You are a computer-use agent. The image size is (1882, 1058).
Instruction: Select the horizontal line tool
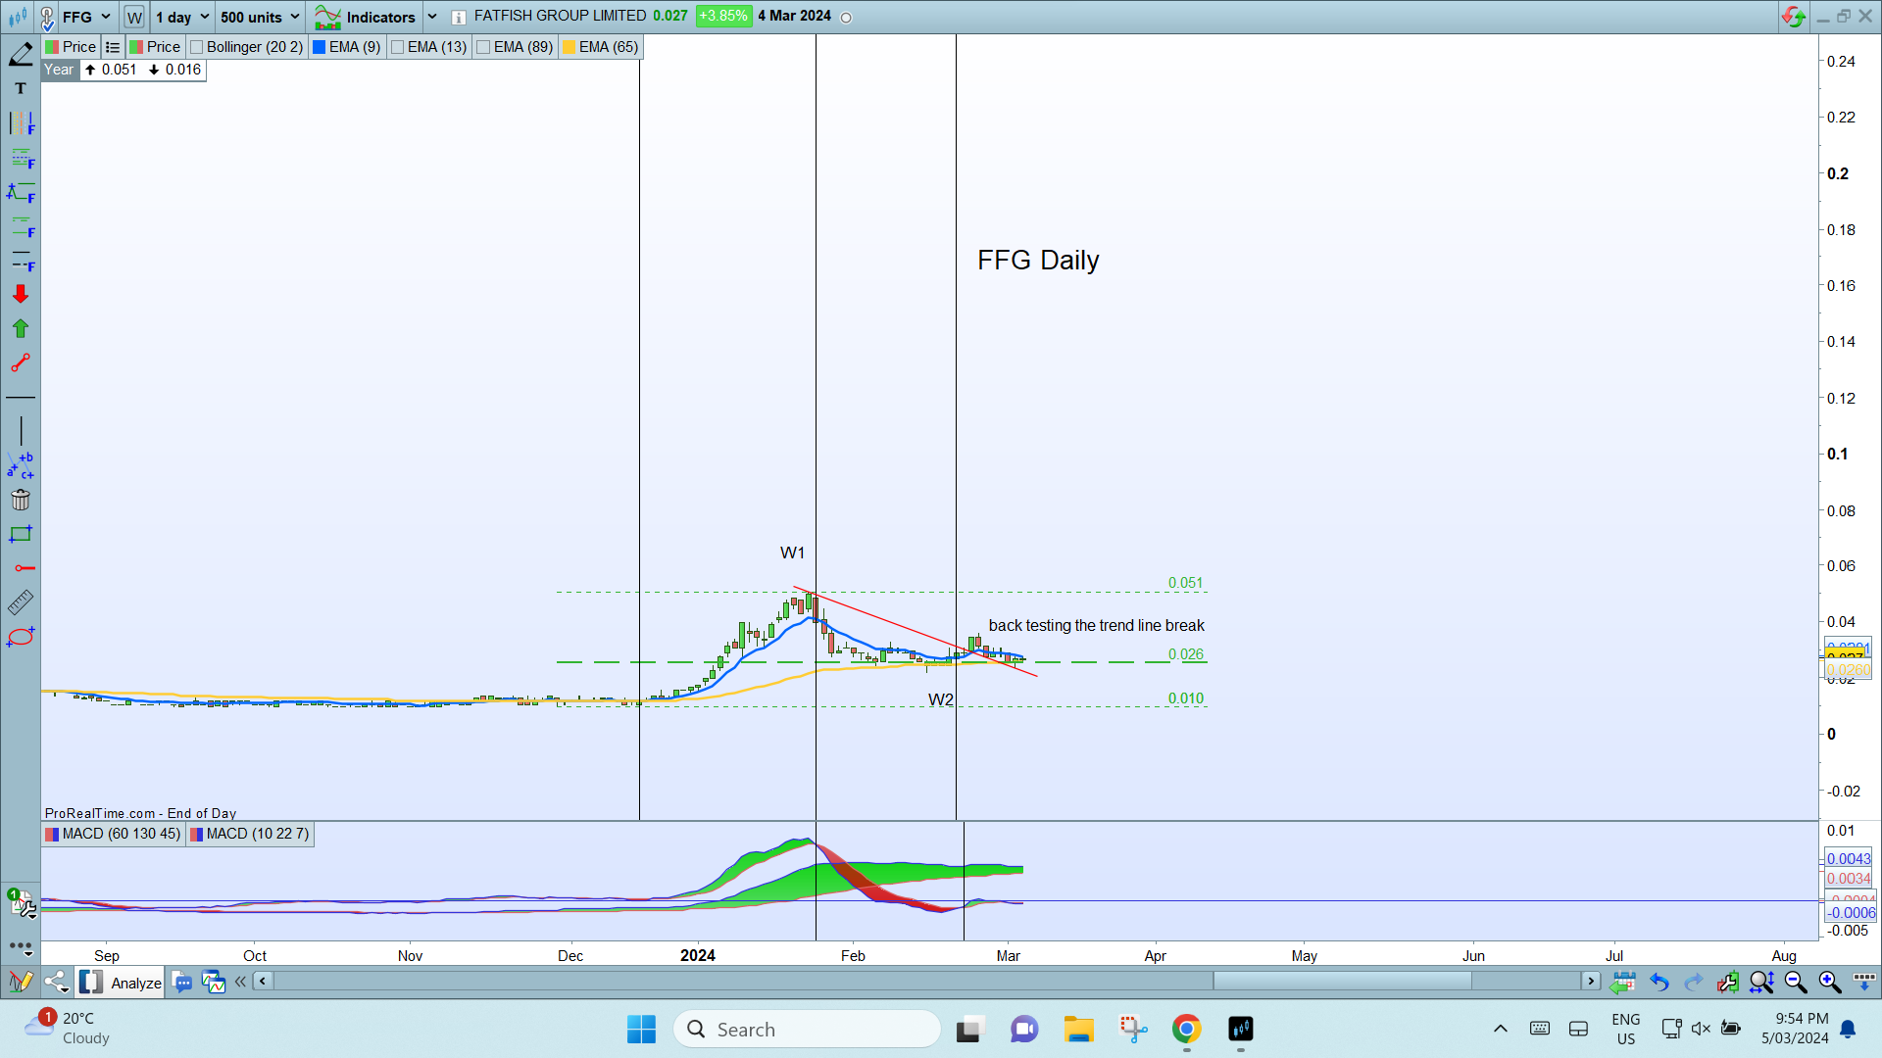click(x=21, y=398)
